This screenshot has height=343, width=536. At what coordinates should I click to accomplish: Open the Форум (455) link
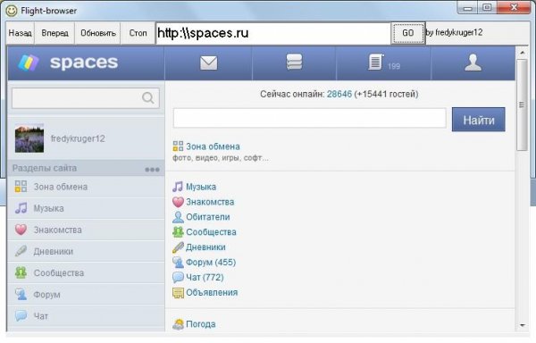(x=211, y=262)
